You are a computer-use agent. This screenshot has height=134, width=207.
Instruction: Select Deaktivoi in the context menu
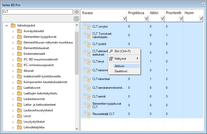(x=121, y=71)
